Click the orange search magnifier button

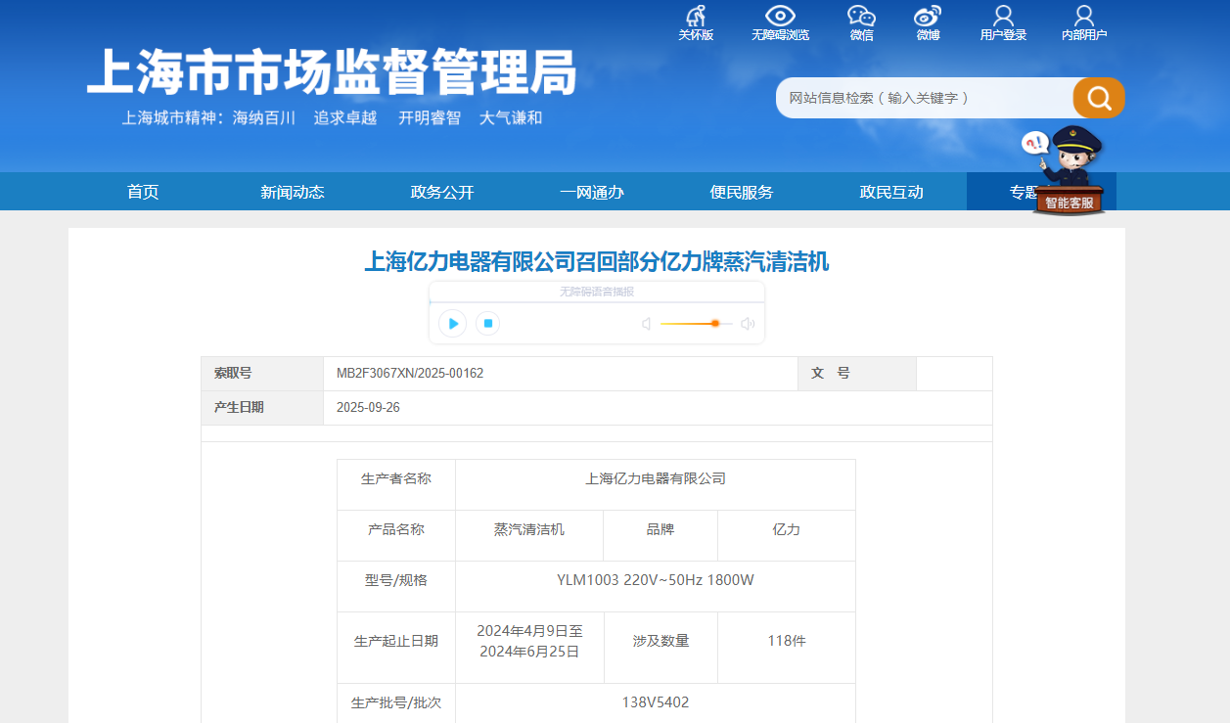tap(1099, 98)
